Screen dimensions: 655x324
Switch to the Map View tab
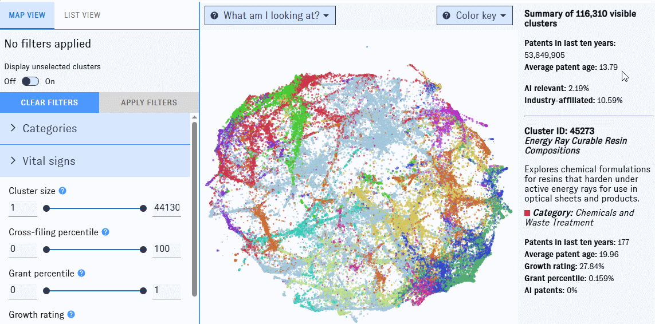point(27,15)
